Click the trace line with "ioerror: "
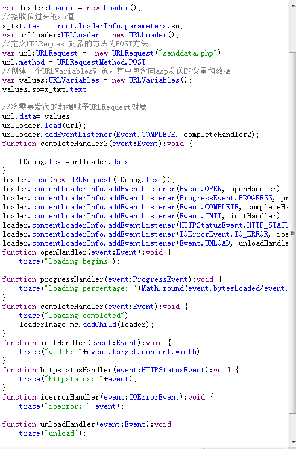 72,406
